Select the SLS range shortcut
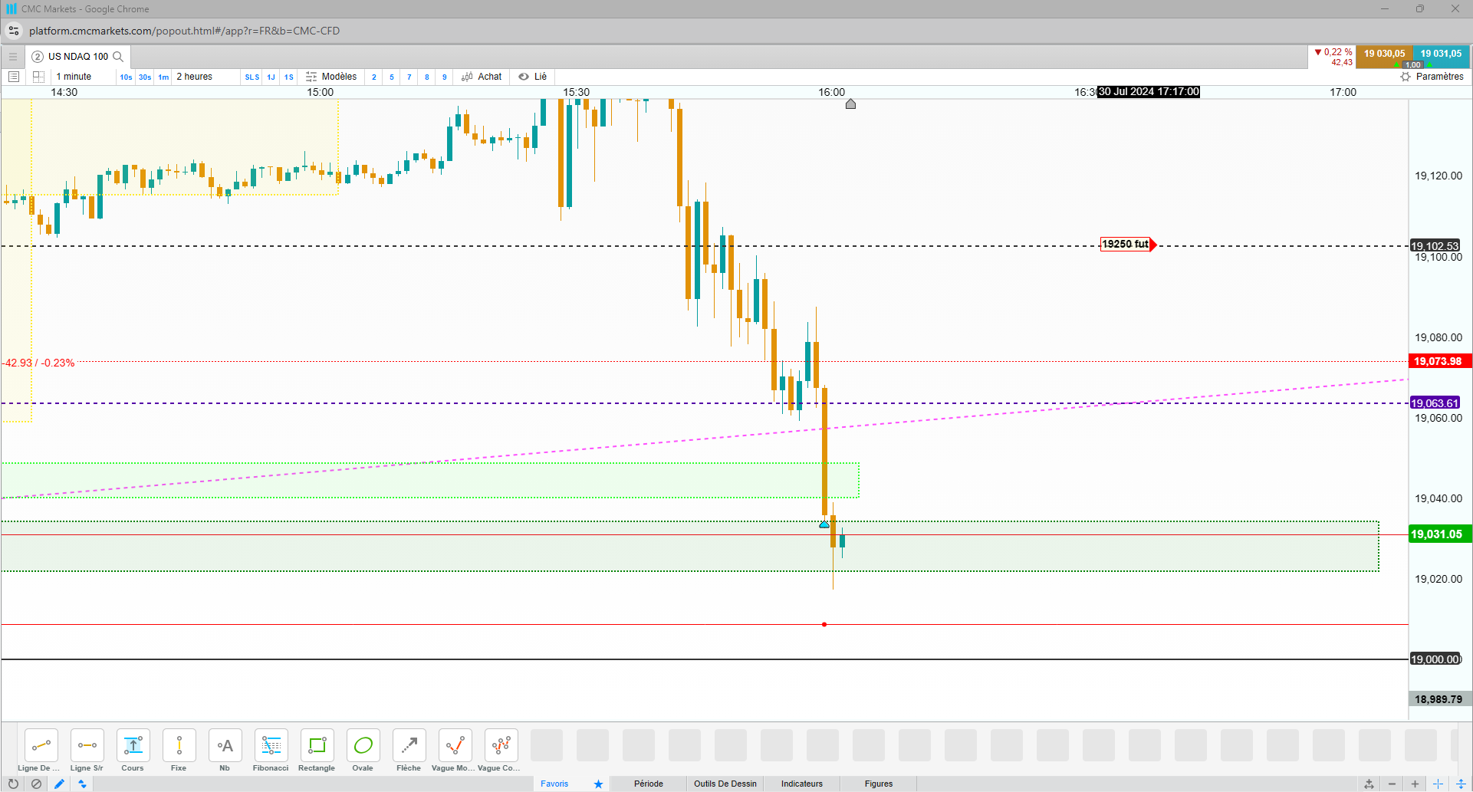1473x792 pixels. pos(252,77)
